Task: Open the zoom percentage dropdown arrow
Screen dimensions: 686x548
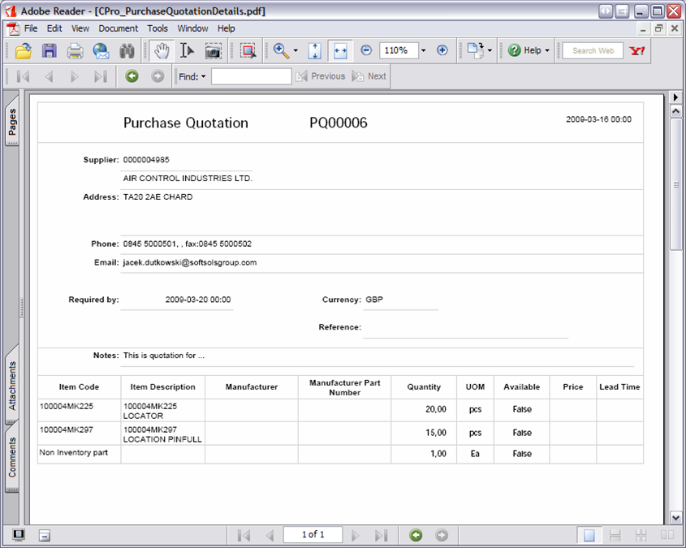Action: click(x=423, y=50)
